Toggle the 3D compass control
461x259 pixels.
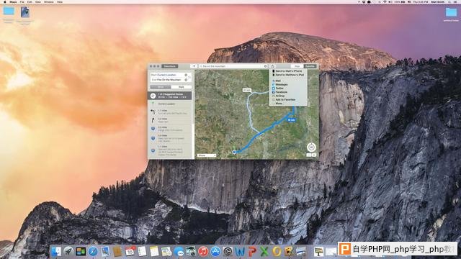point(311,147)
